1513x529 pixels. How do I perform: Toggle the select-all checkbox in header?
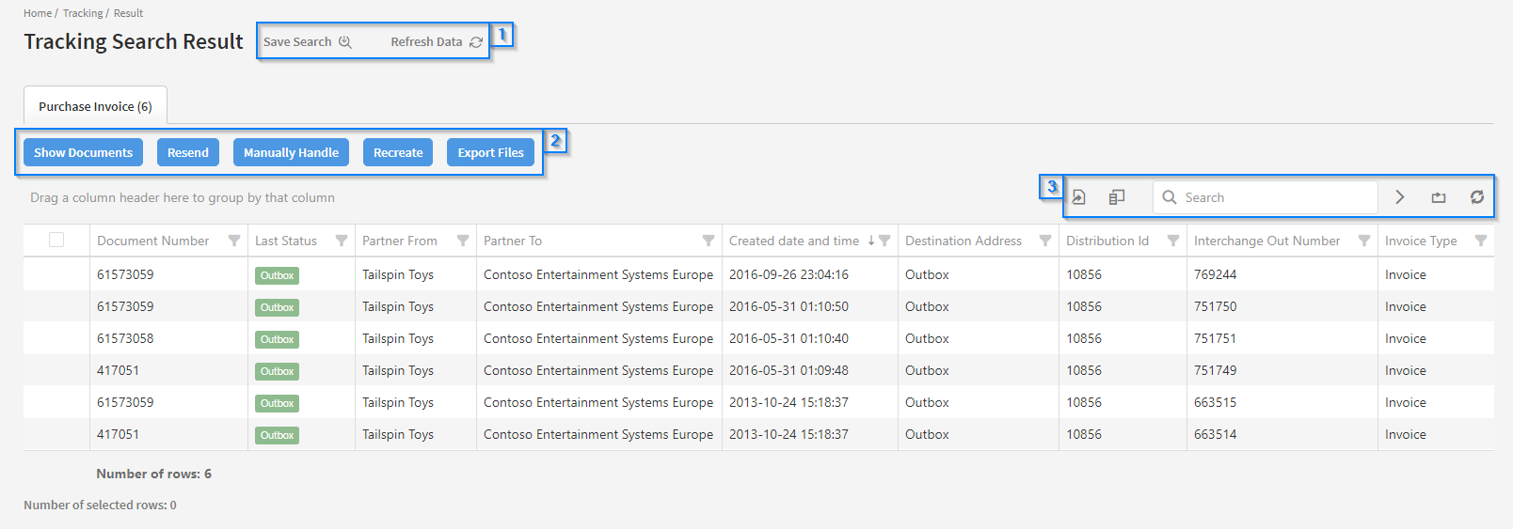point(56,241)
